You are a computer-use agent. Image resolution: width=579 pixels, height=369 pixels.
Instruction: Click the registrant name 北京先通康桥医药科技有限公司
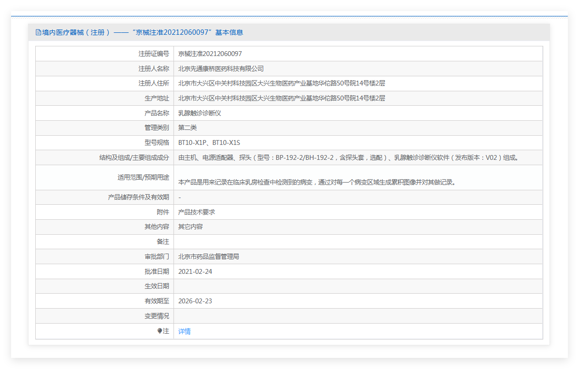click(221, 69)
